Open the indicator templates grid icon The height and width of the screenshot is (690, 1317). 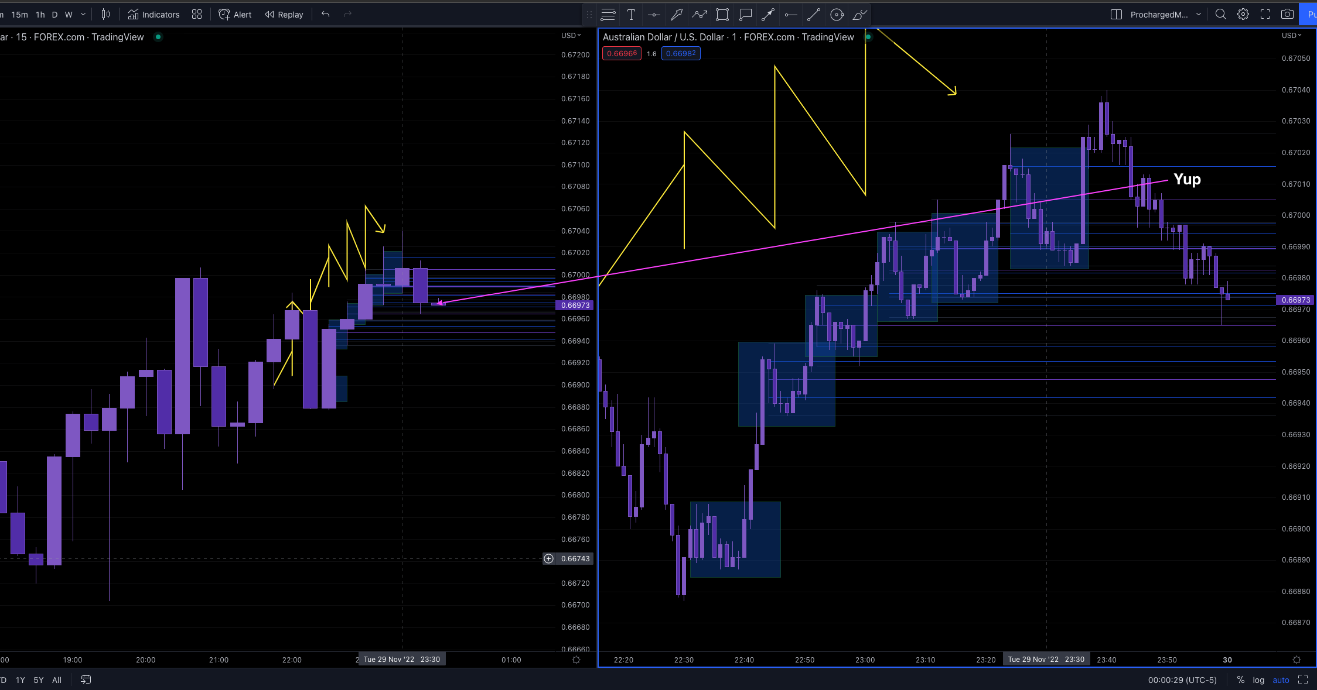197,14
